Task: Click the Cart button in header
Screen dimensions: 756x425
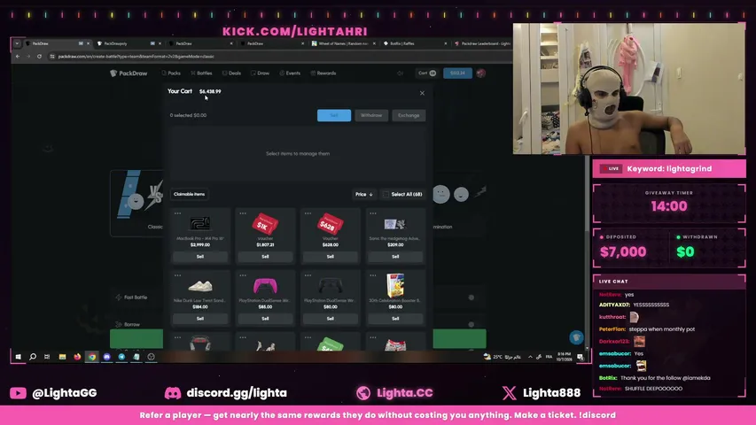Action: (x=426, y=73)
